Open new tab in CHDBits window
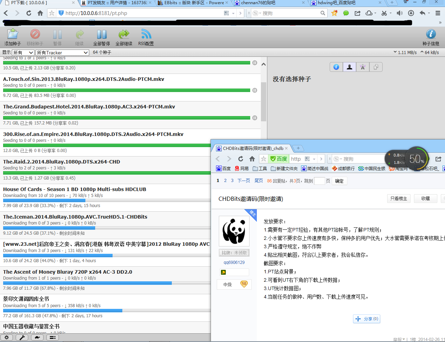The image size is (445, 342). (x=298, y=148)
